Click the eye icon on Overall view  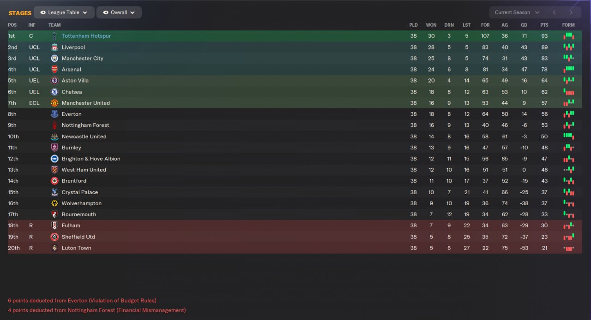(106, 12)
